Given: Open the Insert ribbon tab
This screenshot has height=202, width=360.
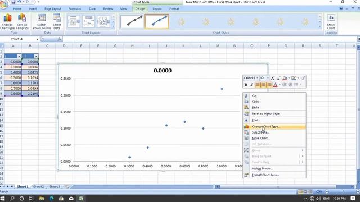Looking at the screenshot, I should point(33,9).
